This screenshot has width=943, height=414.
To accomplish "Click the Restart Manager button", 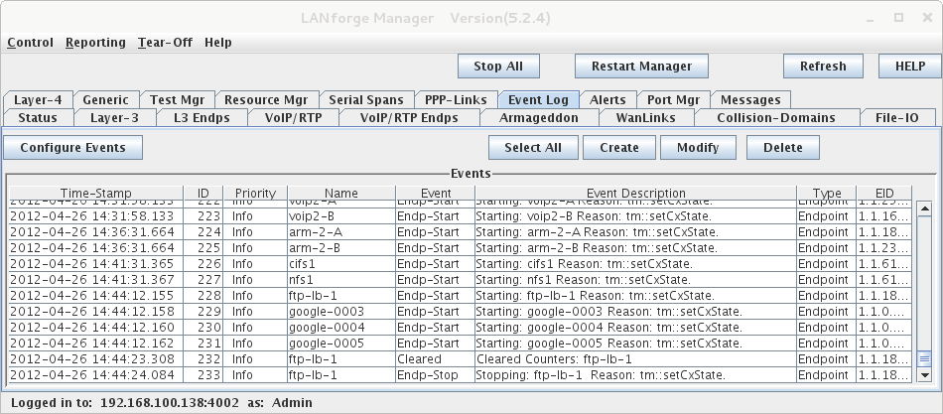I will 641,67.
